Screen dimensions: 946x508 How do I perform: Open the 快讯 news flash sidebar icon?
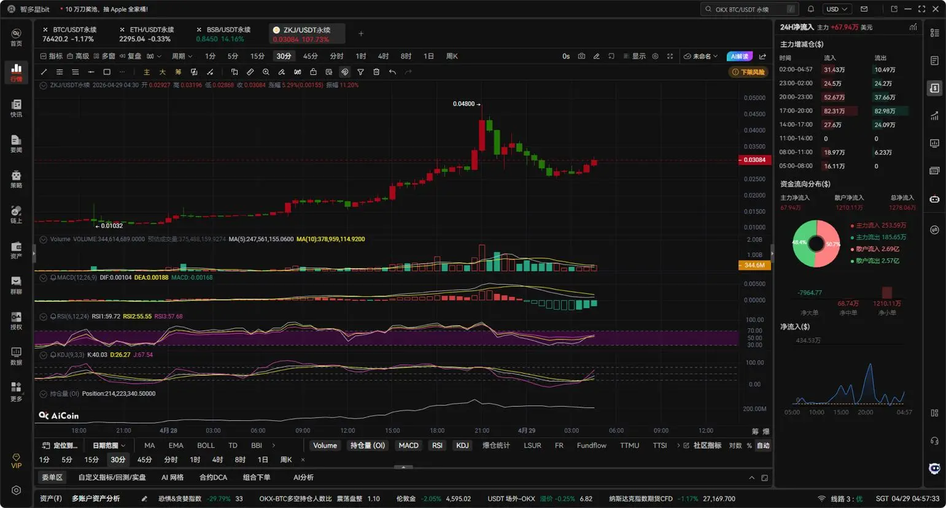pos(17,108)
